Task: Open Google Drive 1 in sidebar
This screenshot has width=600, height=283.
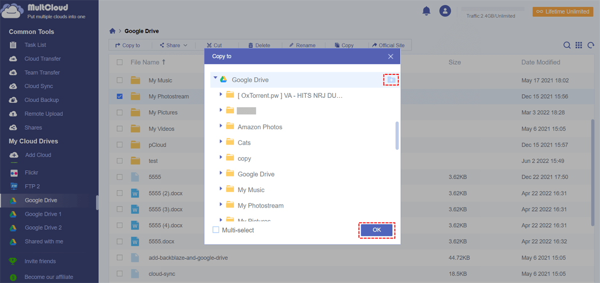Action: tap(43, 214)
